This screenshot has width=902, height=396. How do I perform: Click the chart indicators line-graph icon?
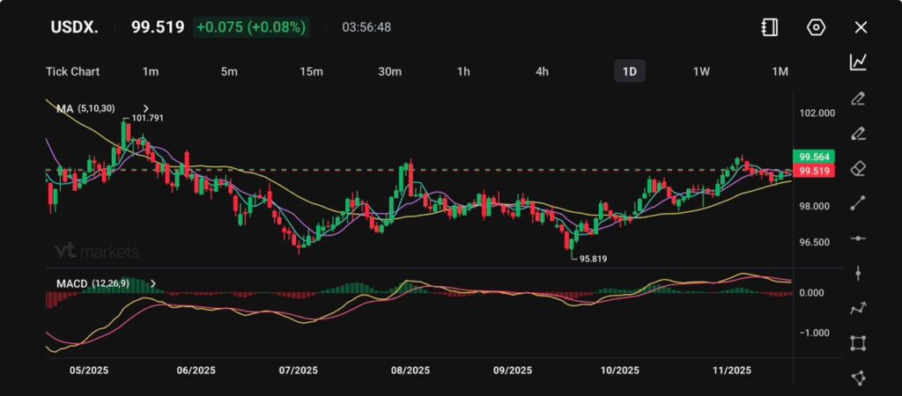(857, 62)
